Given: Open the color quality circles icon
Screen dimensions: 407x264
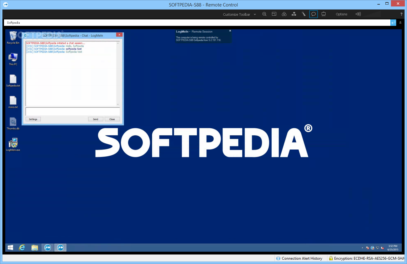Looking at the screenshot, I should [x=284, y=14].
